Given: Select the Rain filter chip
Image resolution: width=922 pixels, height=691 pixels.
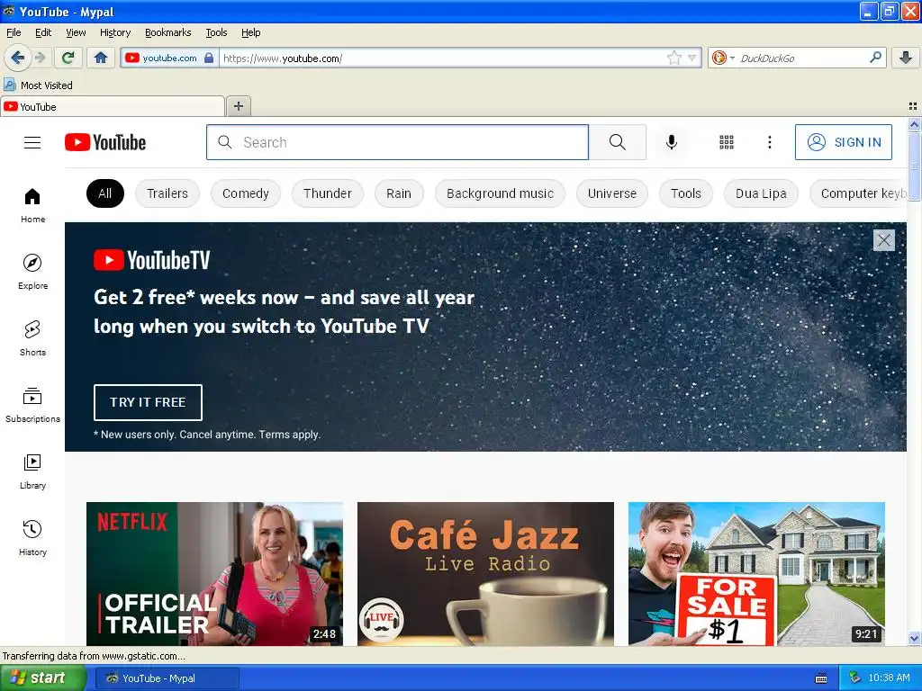Looking at the screenshot, I should pyautogui.click(x=399, y=193).
